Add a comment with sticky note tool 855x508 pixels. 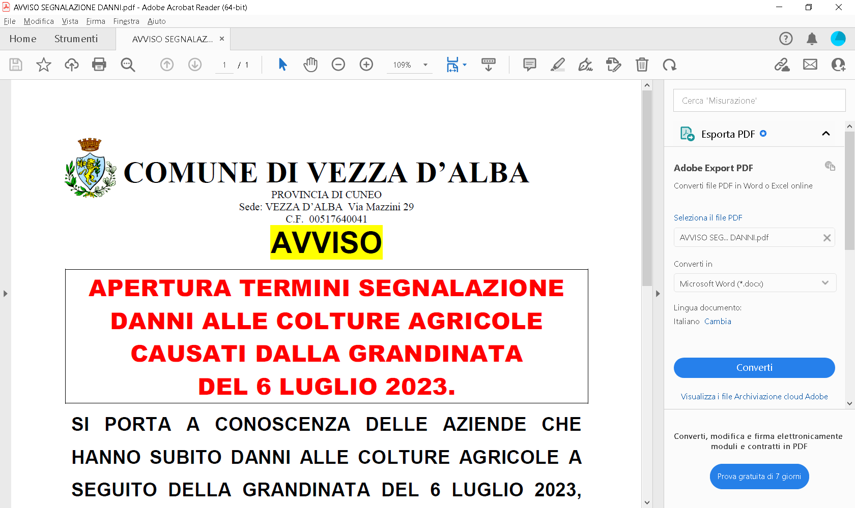pos(530,65)
